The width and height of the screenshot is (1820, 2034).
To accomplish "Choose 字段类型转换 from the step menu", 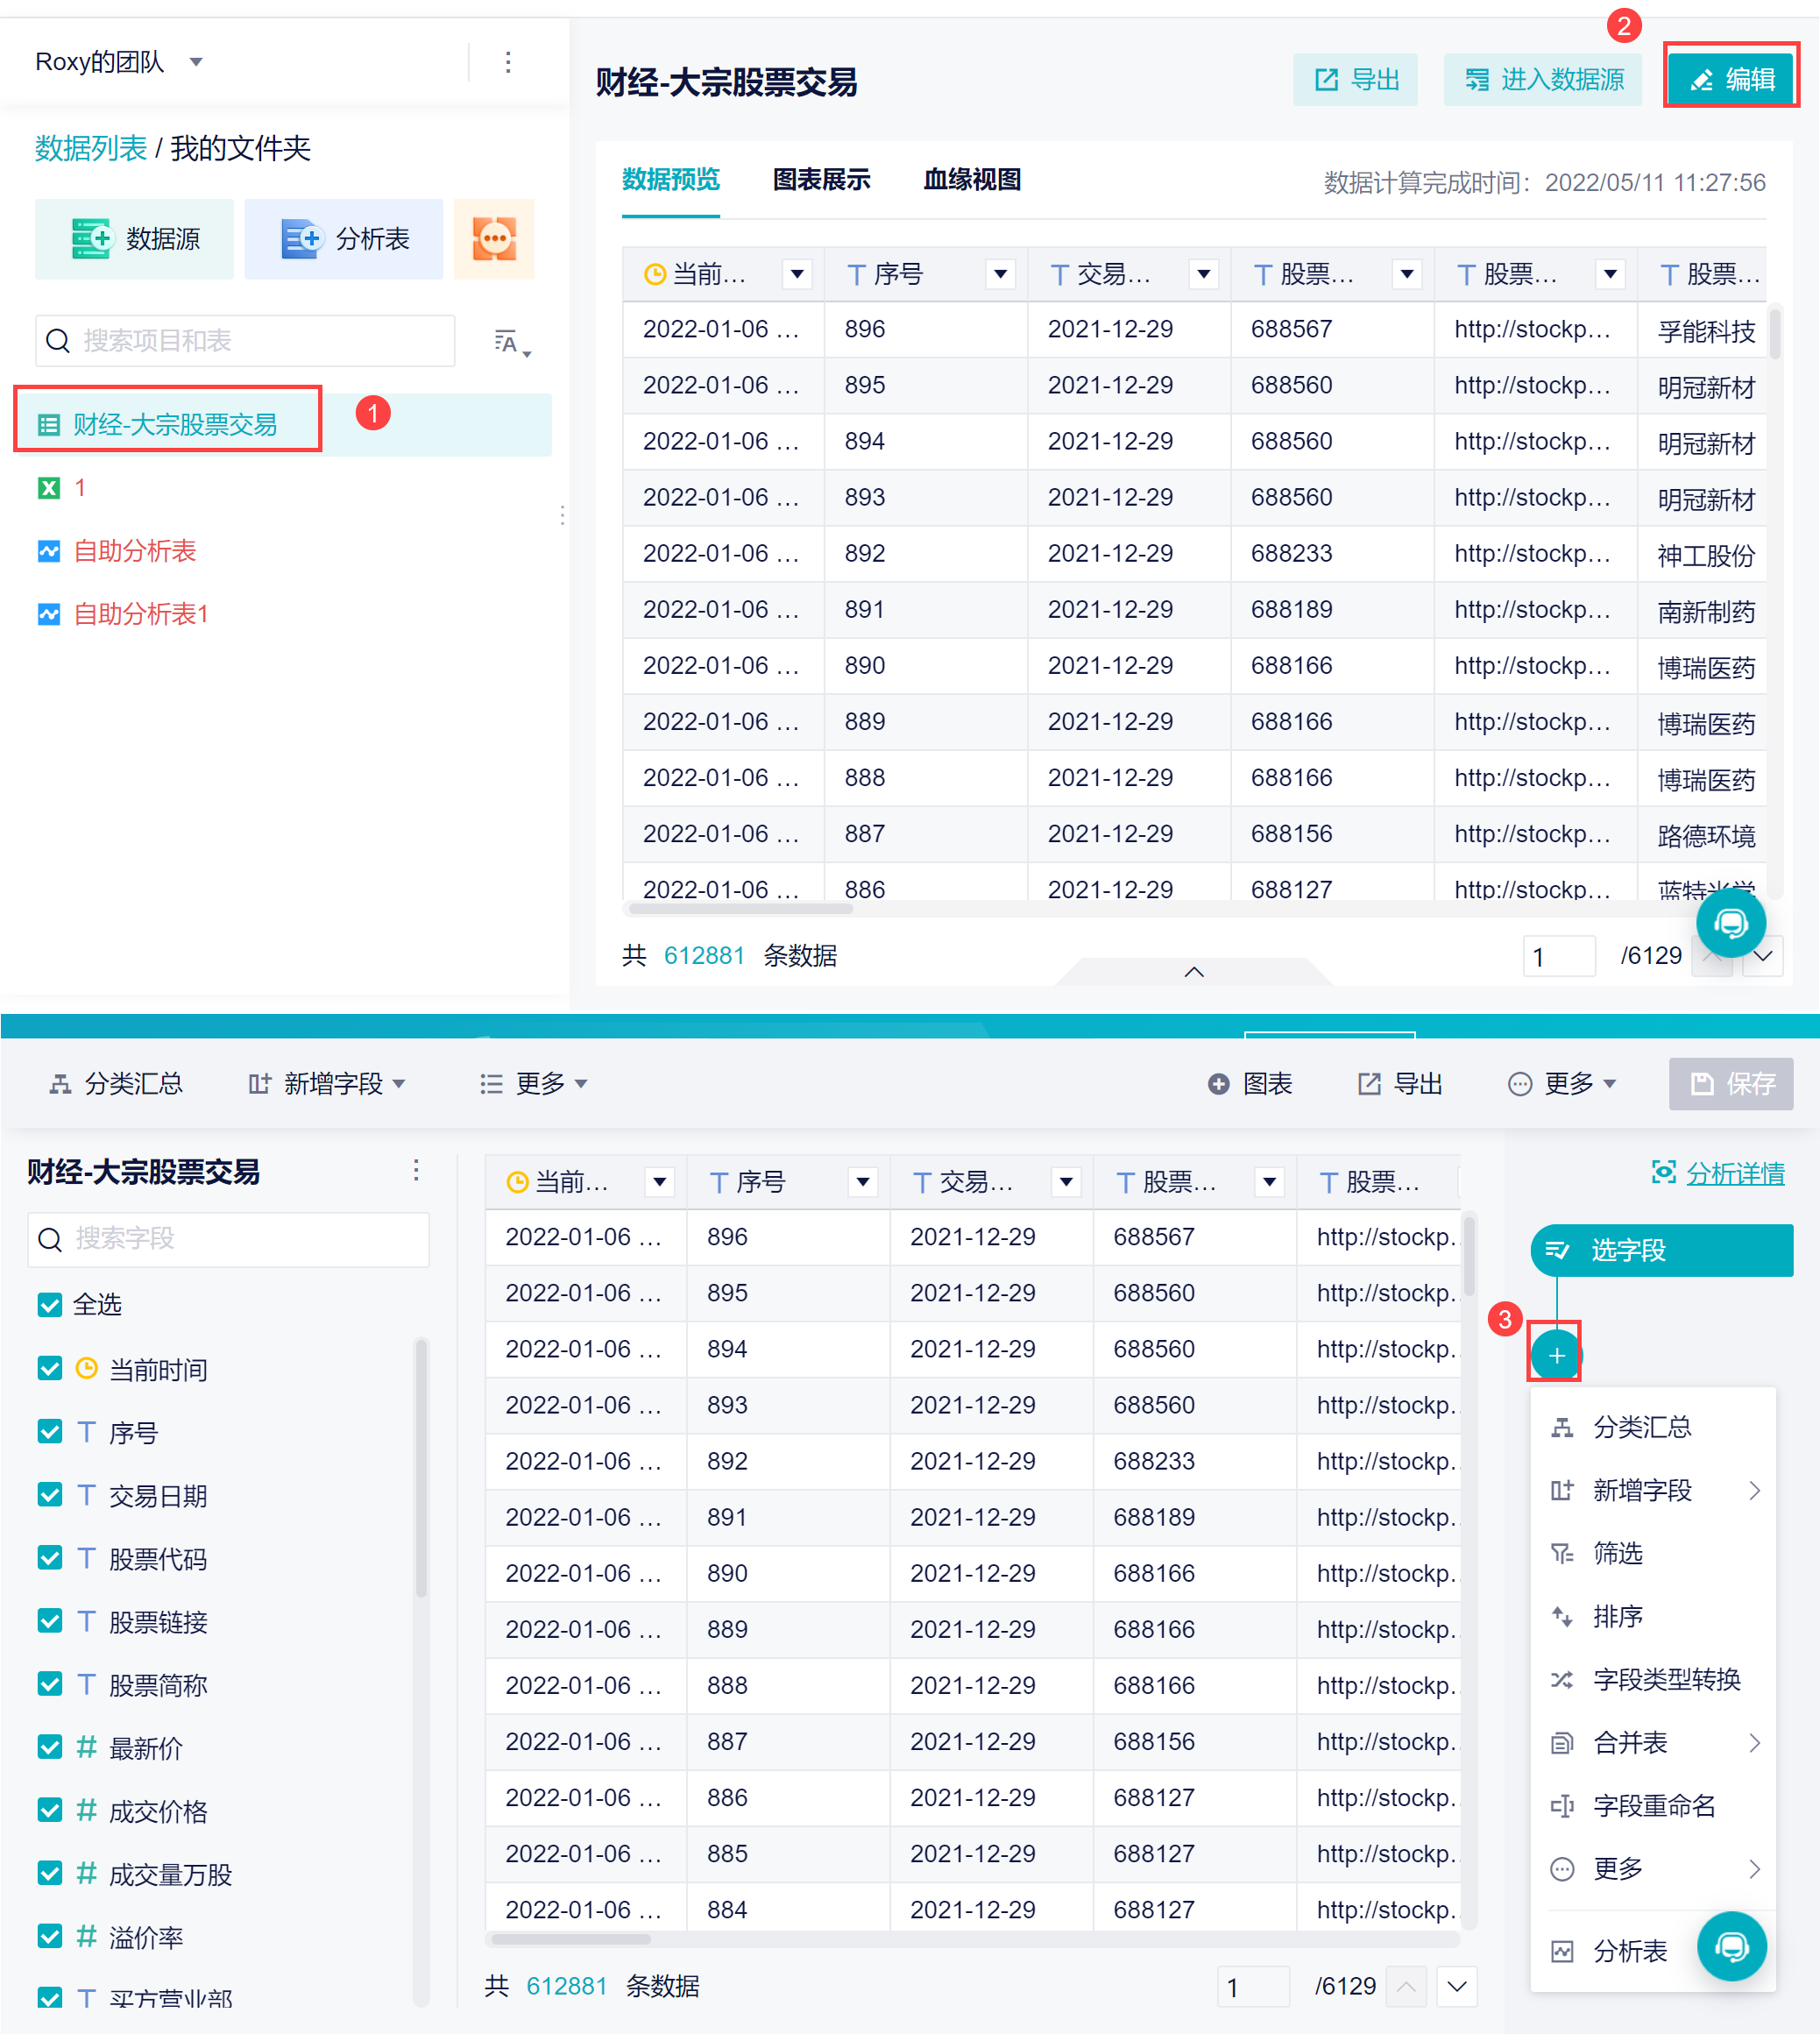I will click(1666, 1679).
